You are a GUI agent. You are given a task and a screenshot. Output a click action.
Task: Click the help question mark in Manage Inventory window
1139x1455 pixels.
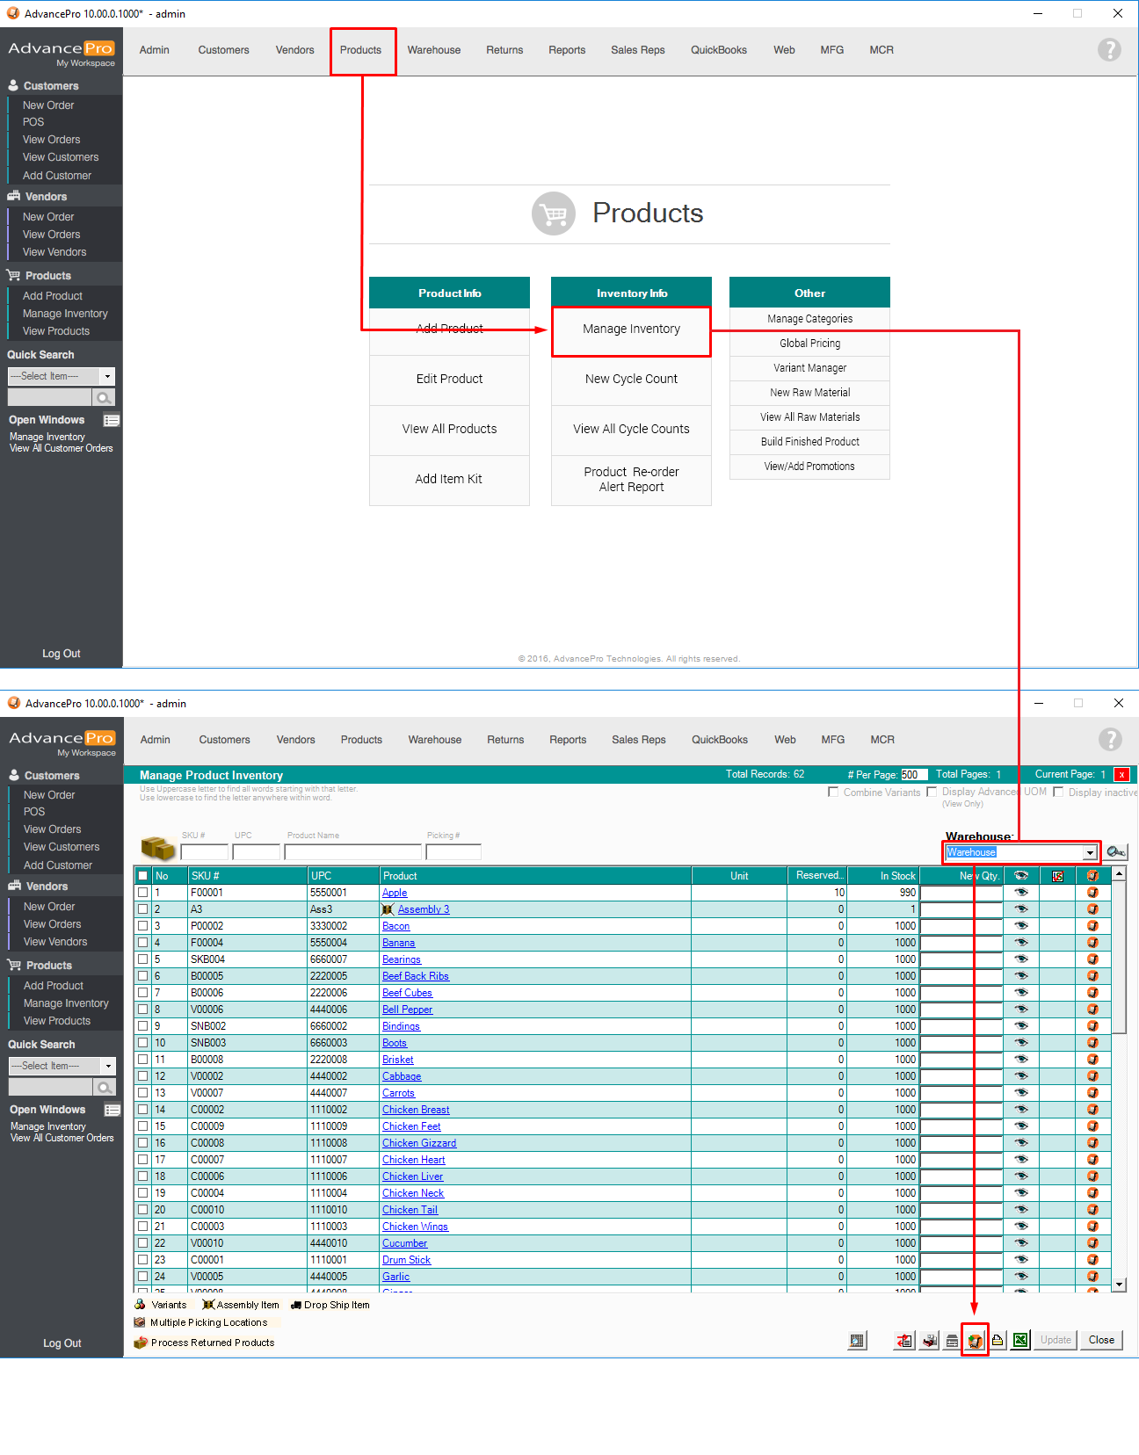tap(1110, 740)
